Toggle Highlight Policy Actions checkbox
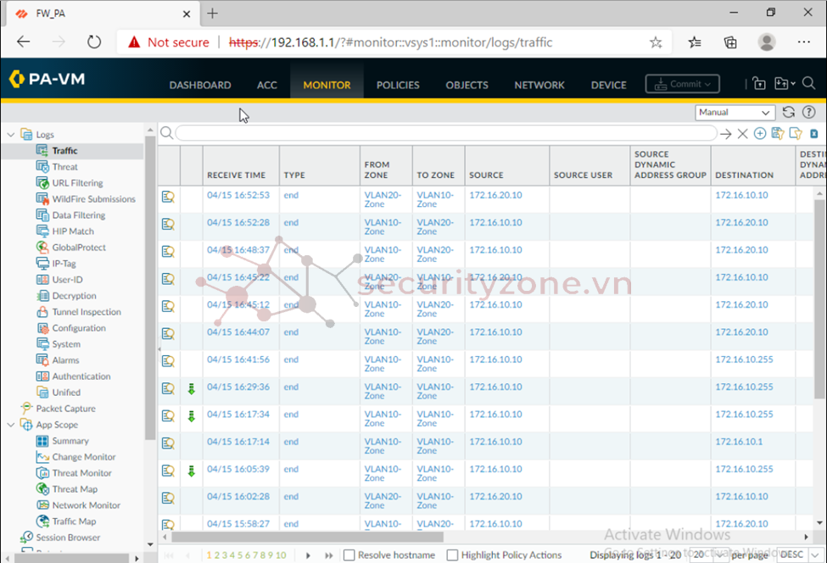The height and width of the screenshot is (563, 827). (452, 555)
